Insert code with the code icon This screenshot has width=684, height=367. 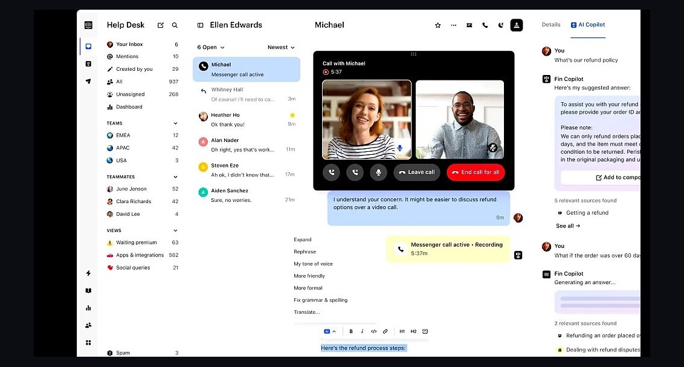coord(374,331)
